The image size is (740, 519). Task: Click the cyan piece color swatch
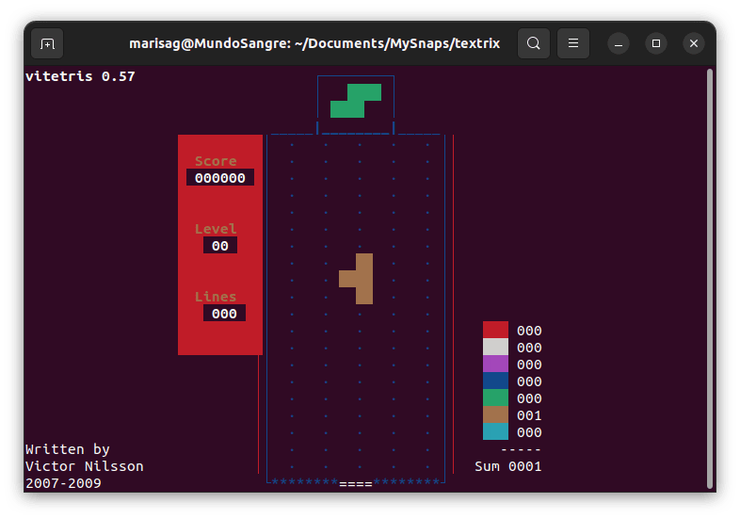pyautogui.click(x=495, y=431)
